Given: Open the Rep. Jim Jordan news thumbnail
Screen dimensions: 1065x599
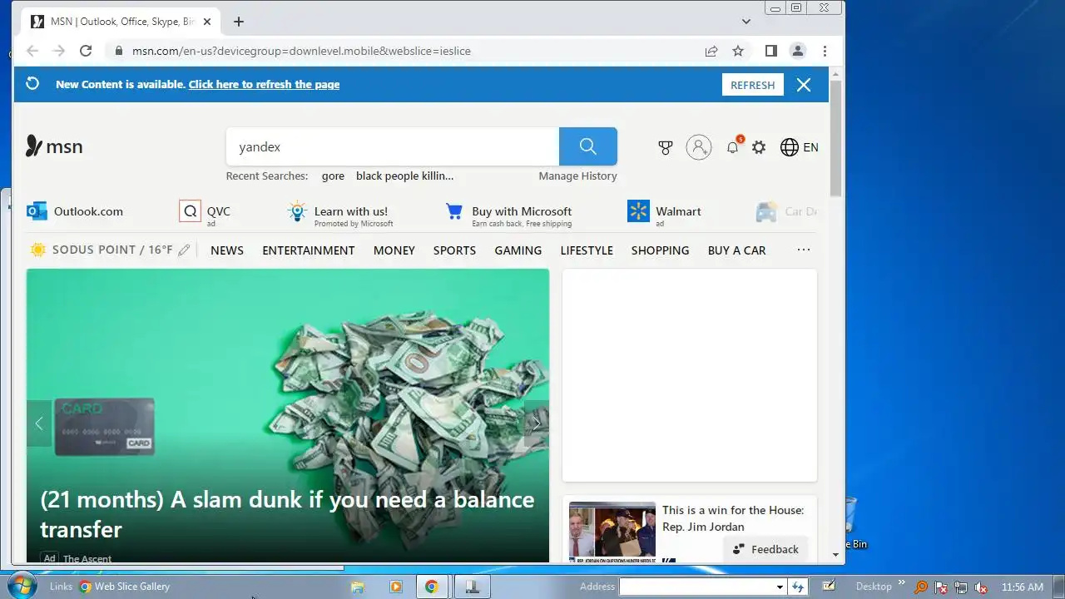Looking at the screenshot, I should tap(612, 532).
